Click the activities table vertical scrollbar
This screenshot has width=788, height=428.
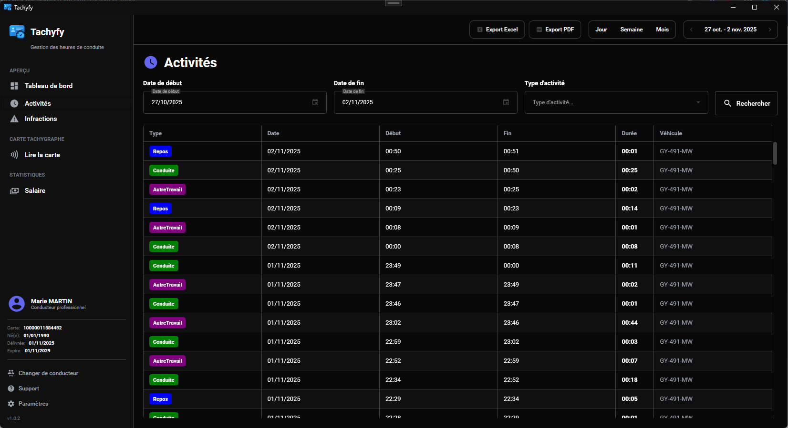[x=775, y=153]
